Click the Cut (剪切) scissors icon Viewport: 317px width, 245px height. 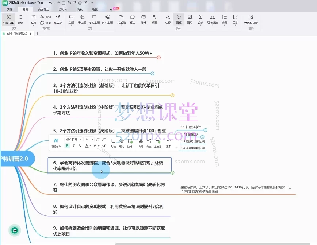tap(42, 16)
